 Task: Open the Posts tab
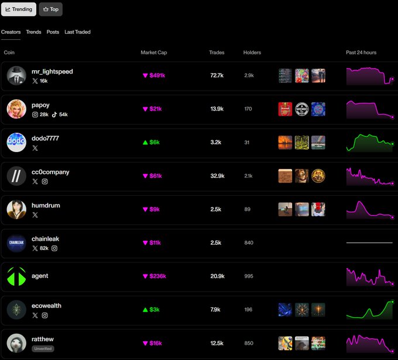(x=53, y=32)
